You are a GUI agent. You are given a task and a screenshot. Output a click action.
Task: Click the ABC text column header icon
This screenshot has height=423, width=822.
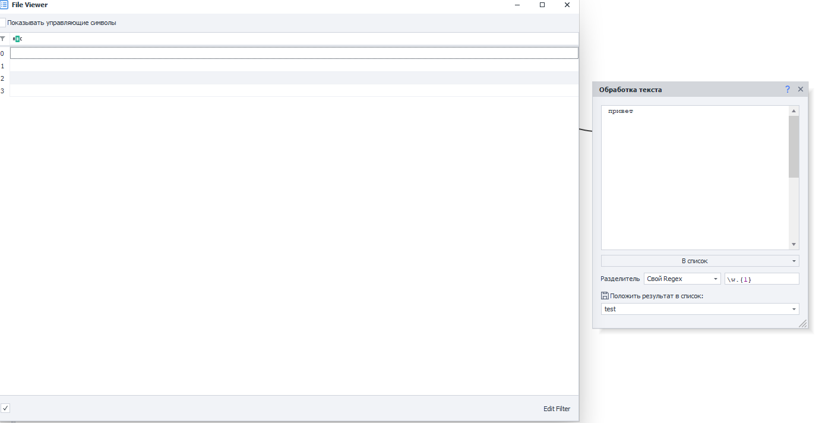17,39
